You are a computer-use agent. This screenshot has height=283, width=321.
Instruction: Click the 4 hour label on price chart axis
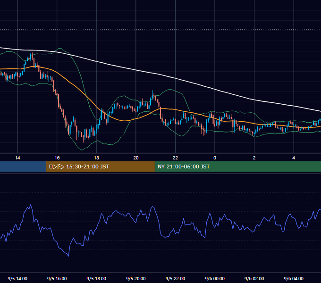(294, 158)
